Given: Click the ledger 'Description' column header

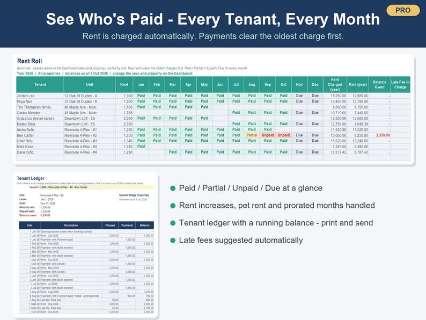Looking at the screenshot, I should pyautogui.click(x=71, y=226).
